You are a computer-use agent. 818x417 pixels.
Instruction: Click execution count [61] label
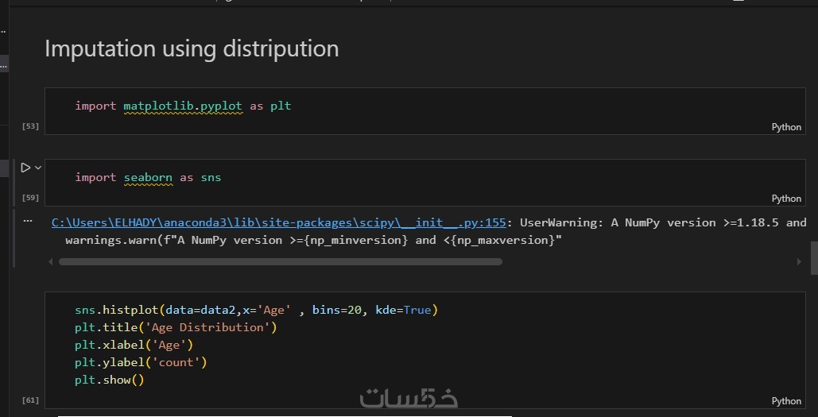pos(31,400)
